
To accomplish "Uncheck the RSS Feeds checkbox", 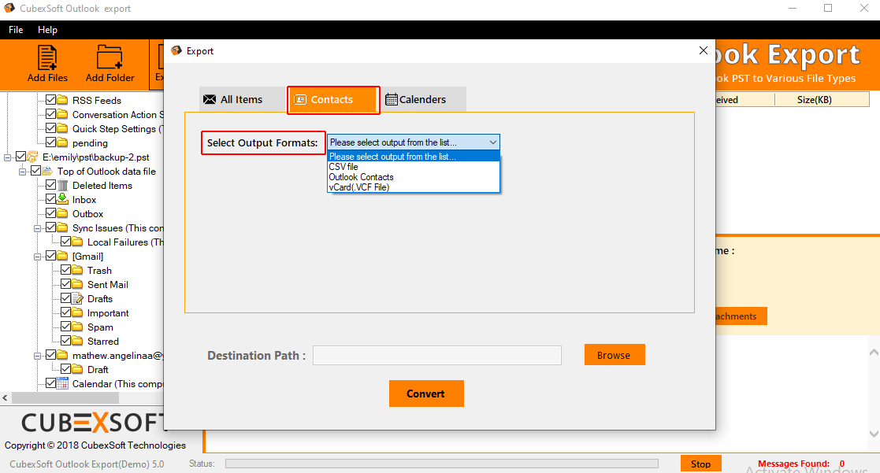I will click(51, 101).
